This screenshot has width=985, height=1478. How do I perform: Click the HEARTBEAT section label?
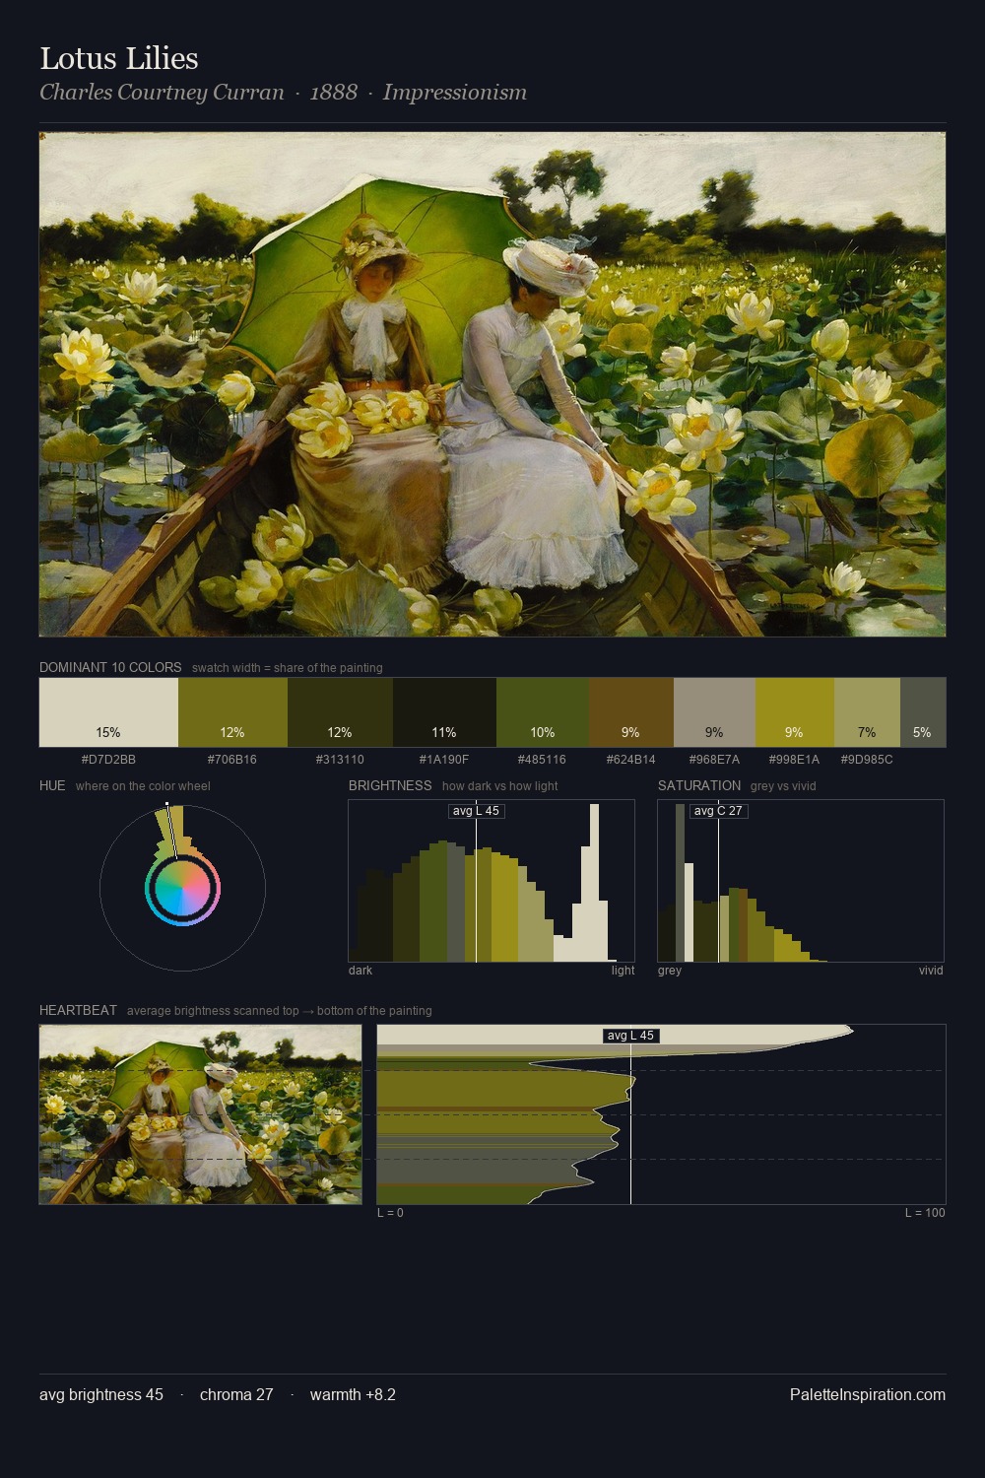tap(78, 1010)
